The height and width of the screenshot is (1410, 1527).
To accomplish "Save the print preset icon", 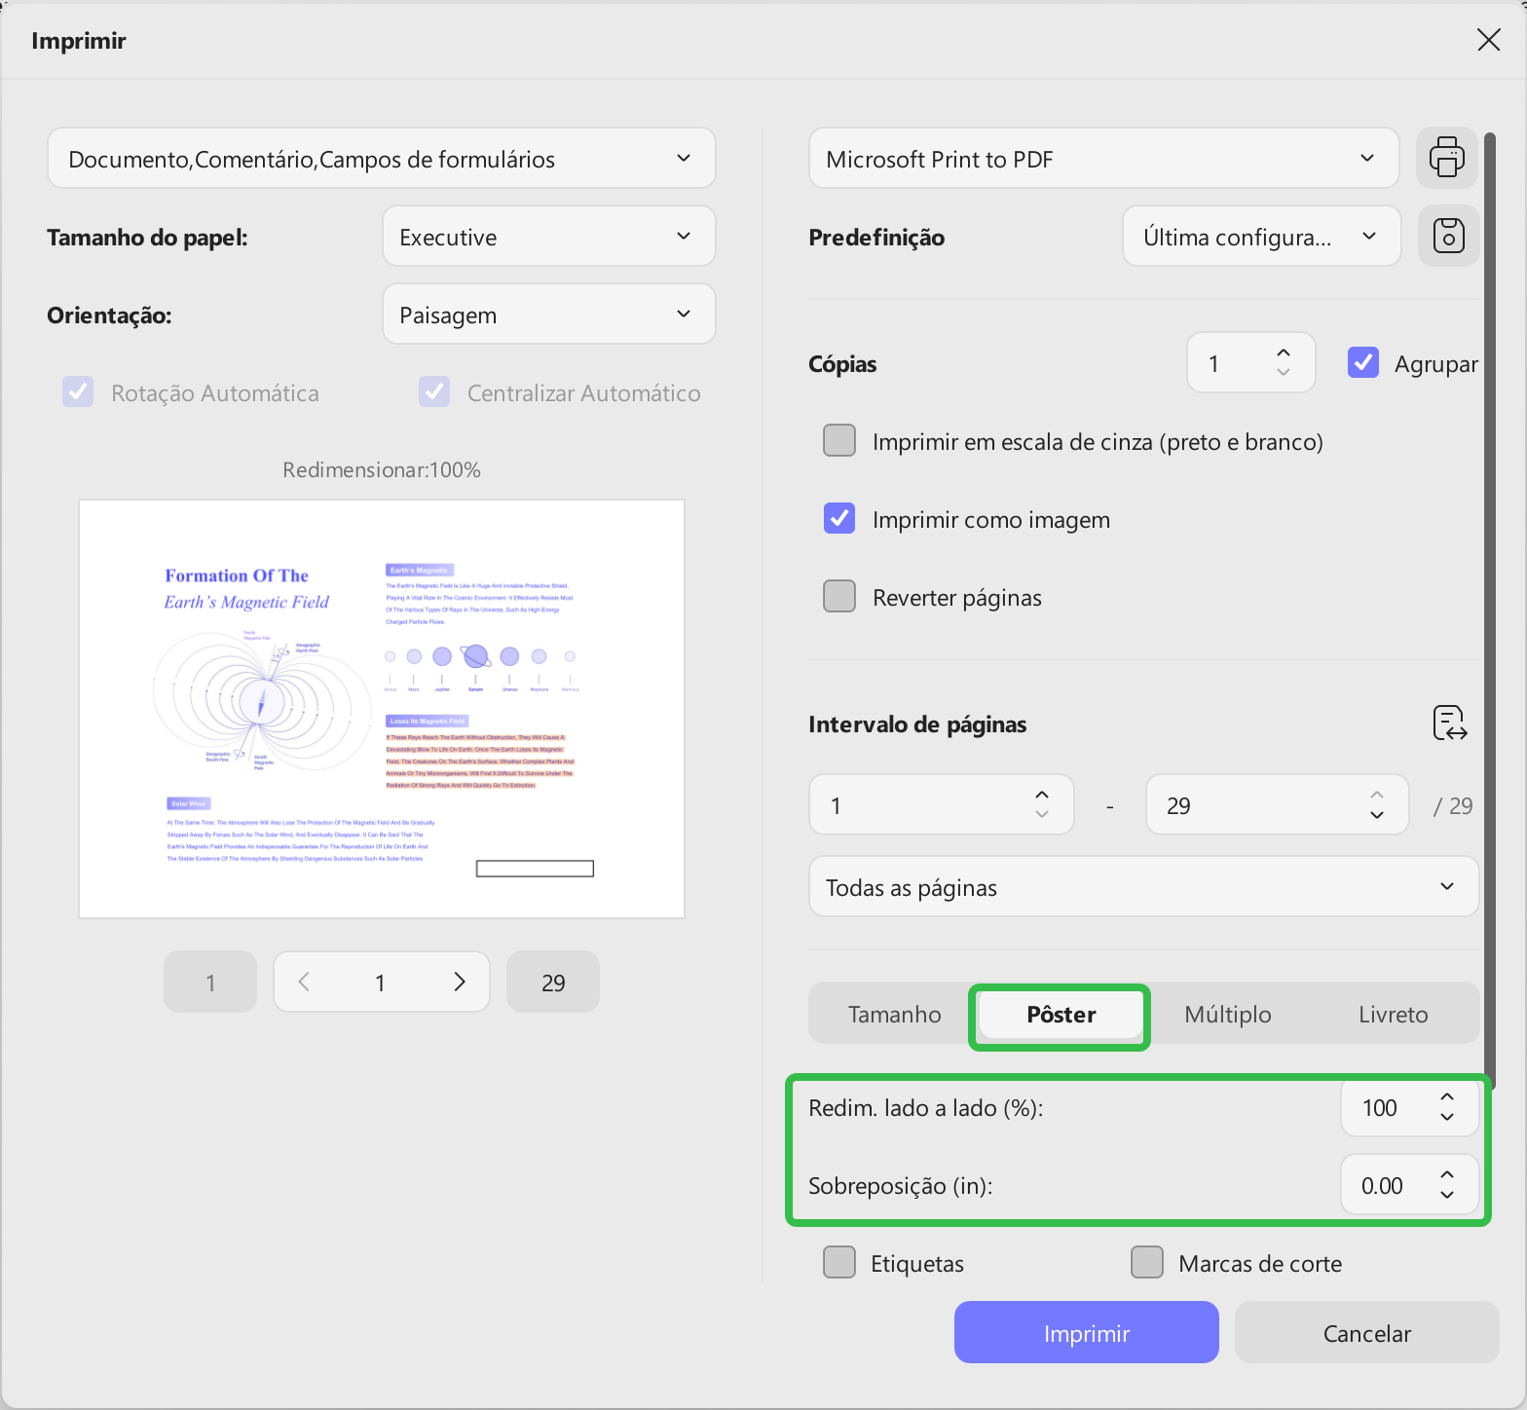I will [1448, 236].
